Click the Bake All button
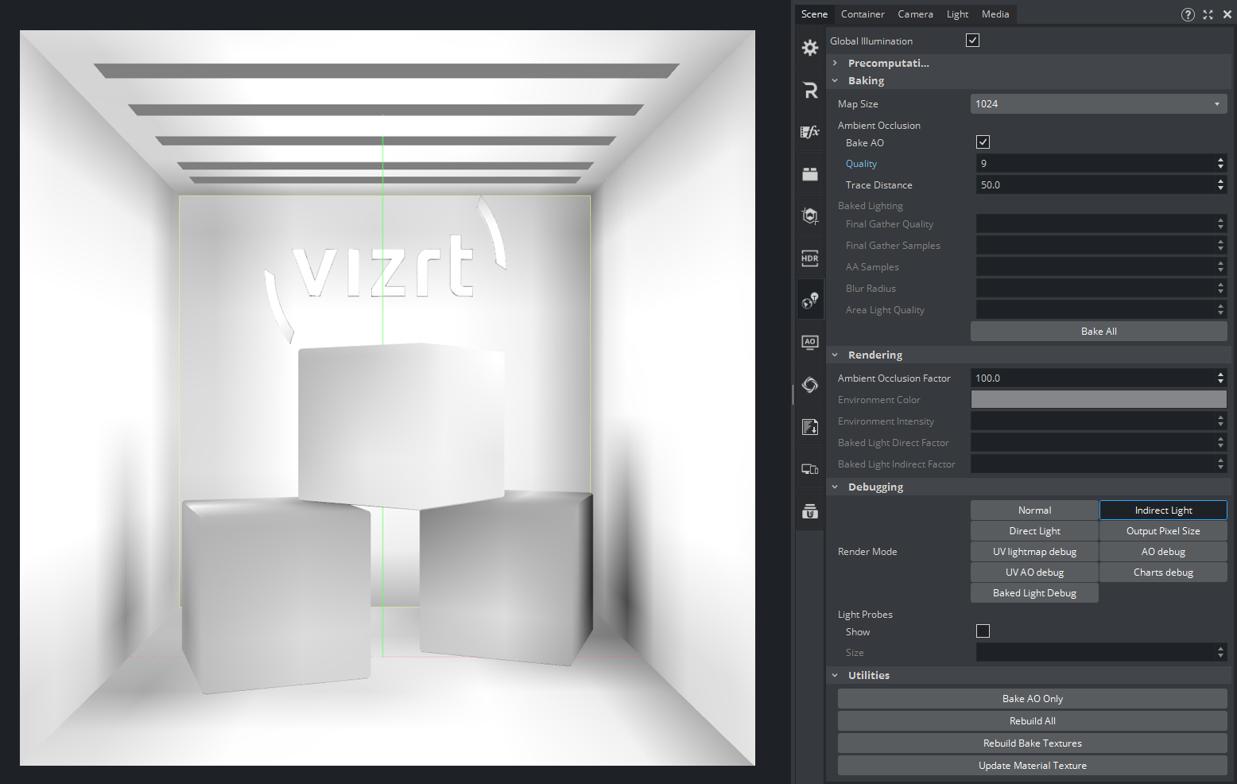The height and width of the screenshot is (784, 1237). [1098, 332]
